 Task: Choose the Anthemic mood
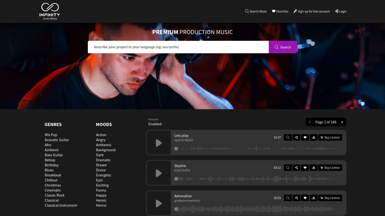pyautogui.click(x=104, y=145)
